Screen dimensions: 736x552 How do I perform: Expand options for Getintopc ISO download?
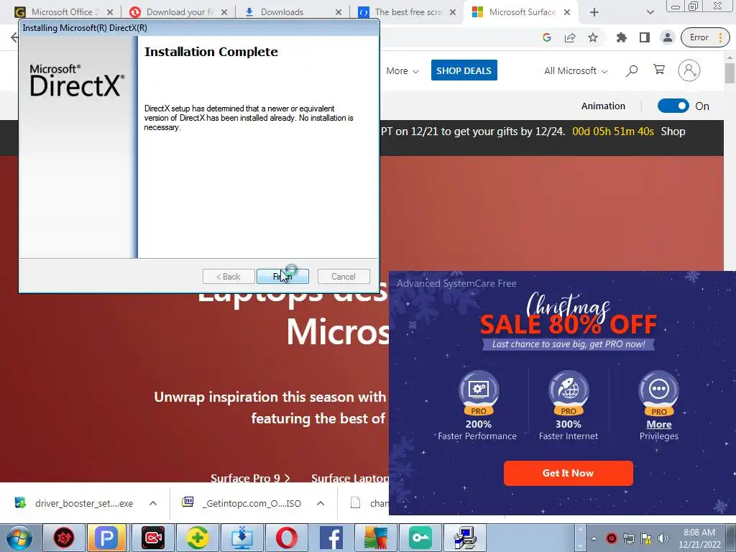click(x=321, y=503)
